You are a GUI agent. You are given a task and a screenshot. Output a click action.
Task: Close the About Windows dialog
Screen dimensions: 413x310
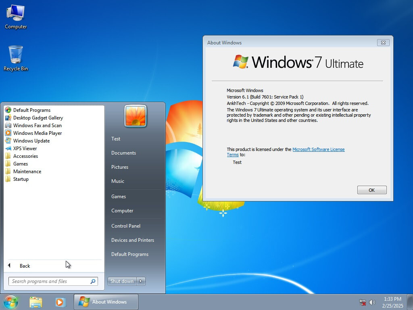click(383, 42)
